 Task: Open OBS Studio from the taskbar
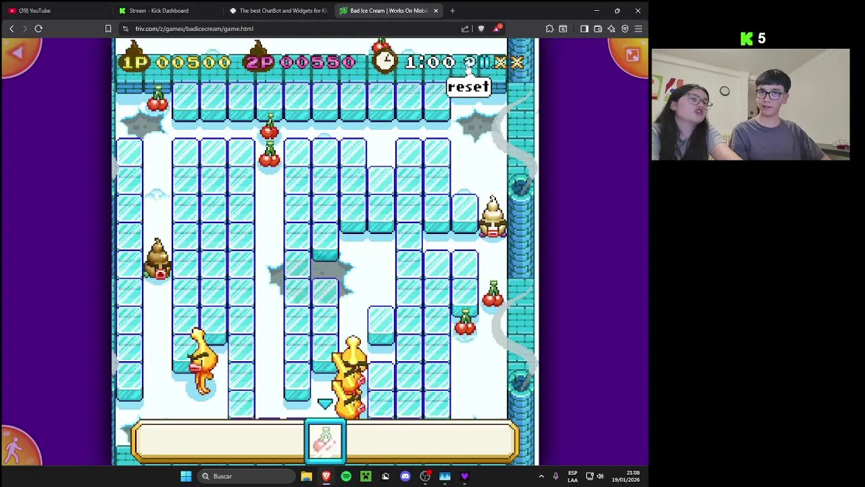[425, 476]
